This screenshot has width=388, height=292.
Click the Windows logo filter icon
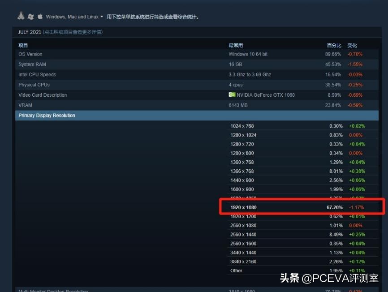pyautogui.click(x=30, y=16)
